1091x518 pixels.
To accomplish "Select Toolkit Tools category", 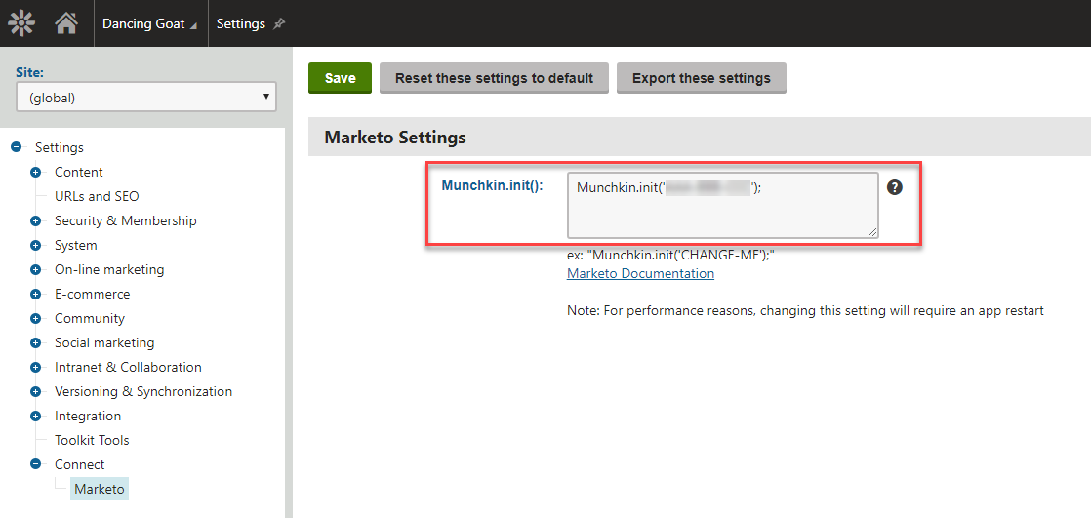I will coord(92,440).
